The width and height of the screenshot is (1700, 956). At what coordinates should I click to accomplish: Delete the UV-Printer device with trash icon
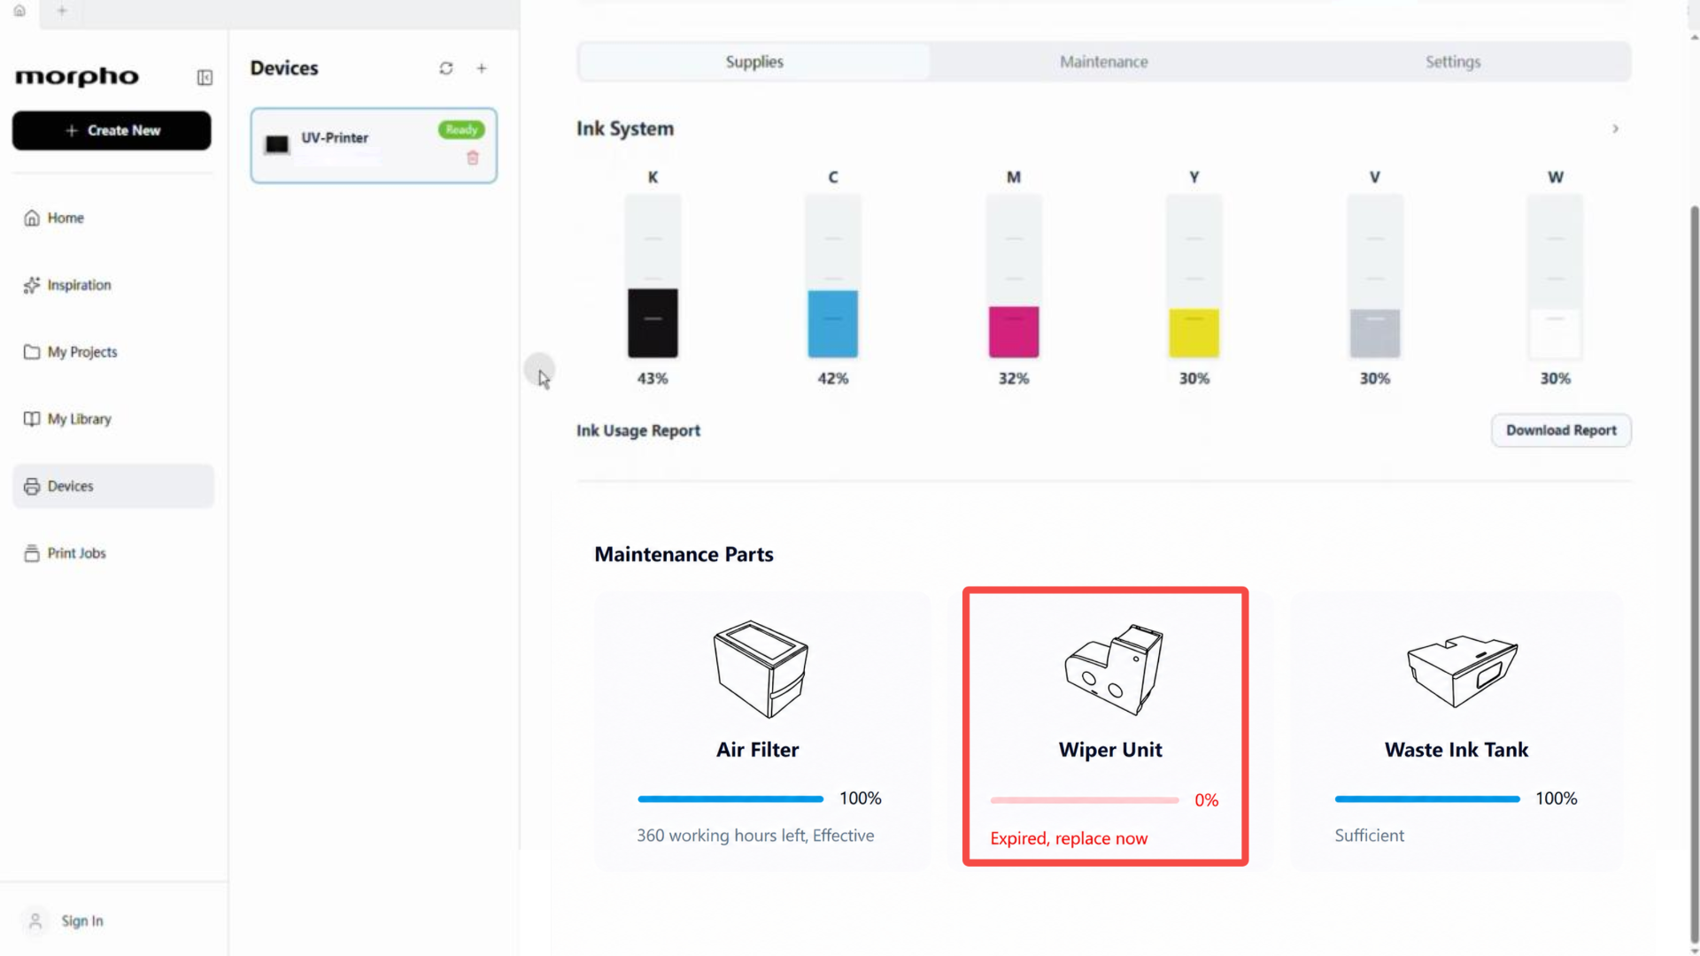473,158
